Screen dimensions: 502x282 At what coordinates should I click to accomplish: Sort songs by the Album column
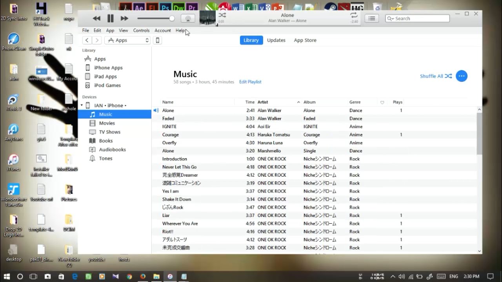click(309, 102)
